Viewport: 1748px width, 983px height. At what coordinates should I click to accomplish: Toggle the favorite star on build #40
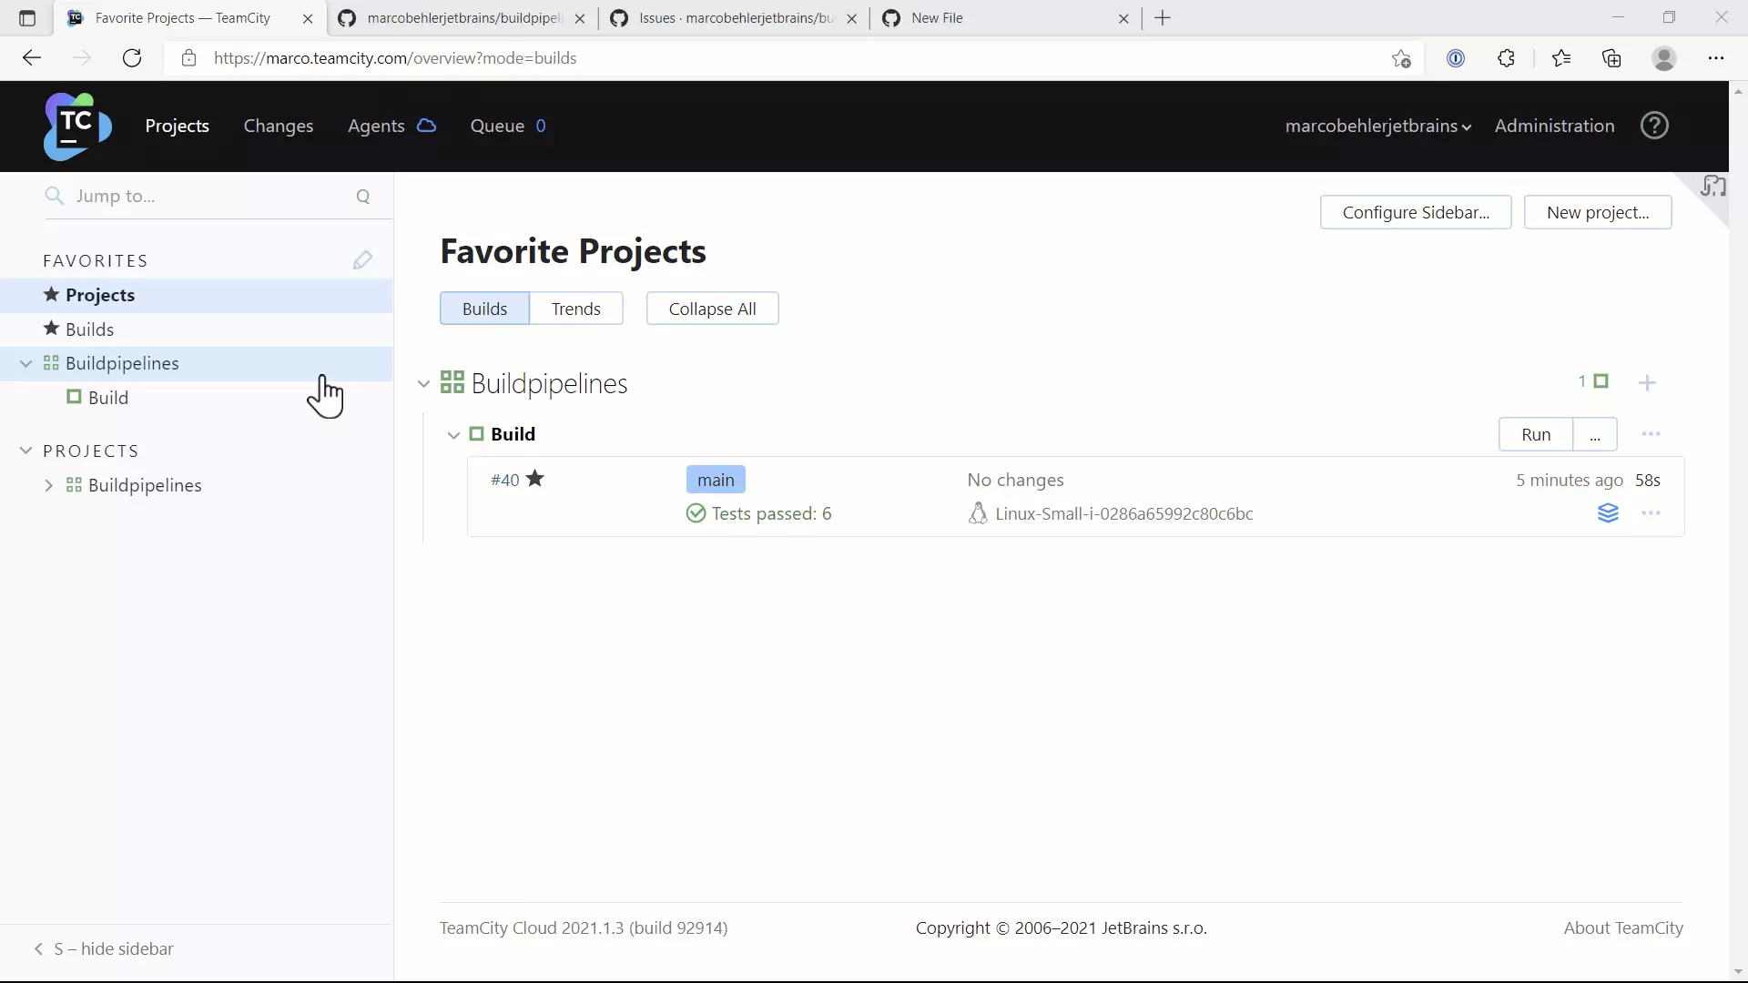click(x=535, y=479)
